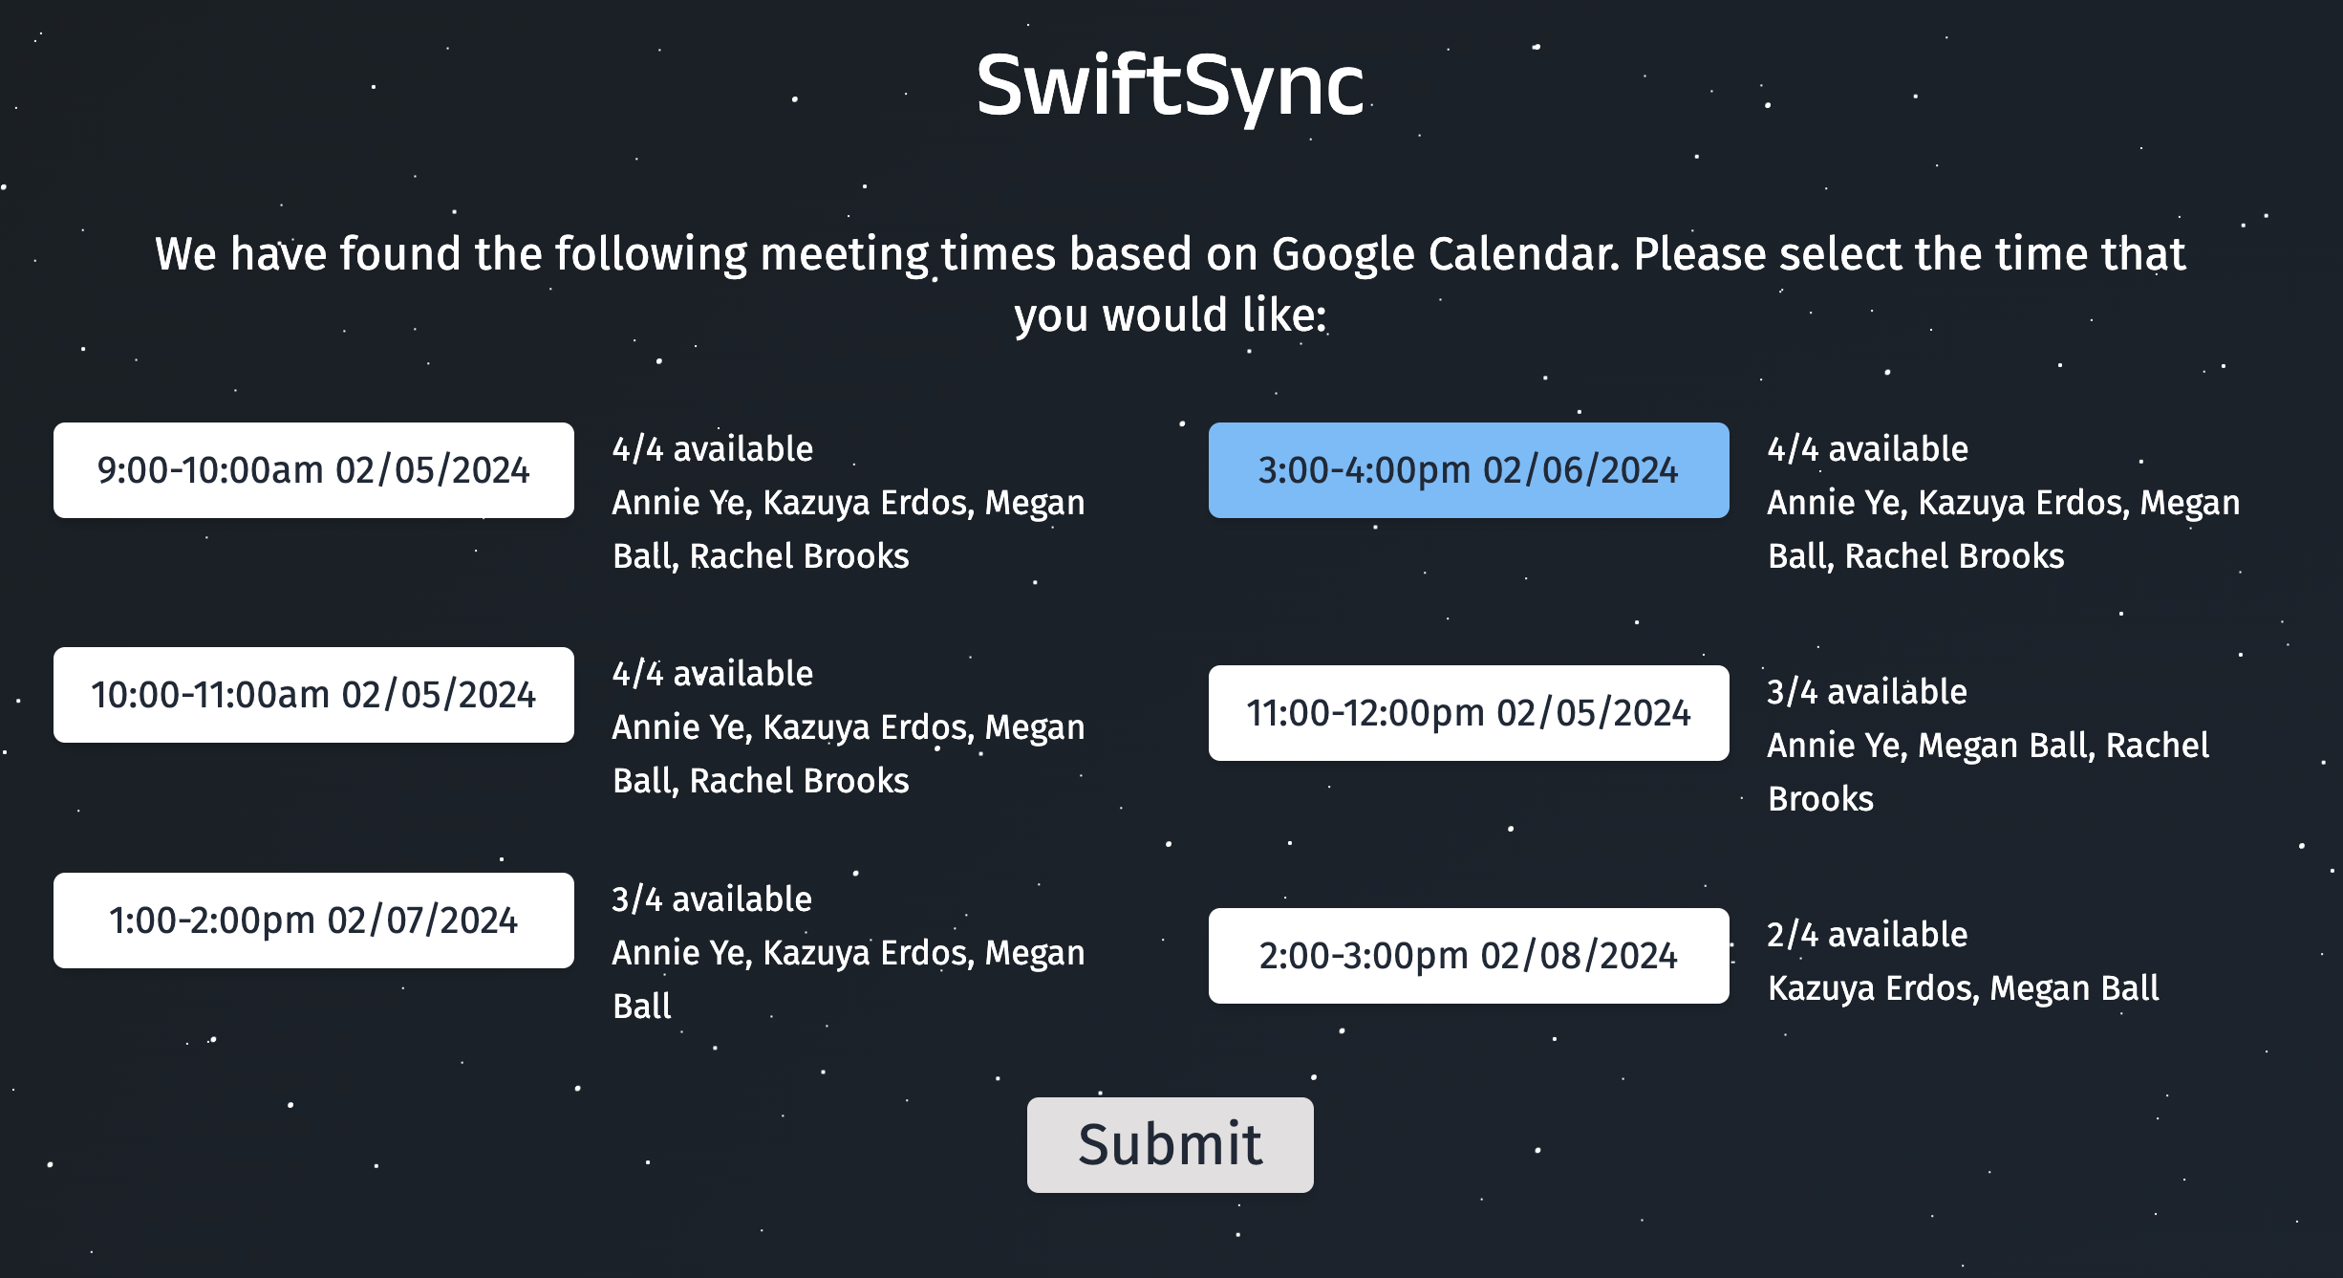Click the '2/4 available' label
The image size is (2343, 1278).
coord(1867,935)
